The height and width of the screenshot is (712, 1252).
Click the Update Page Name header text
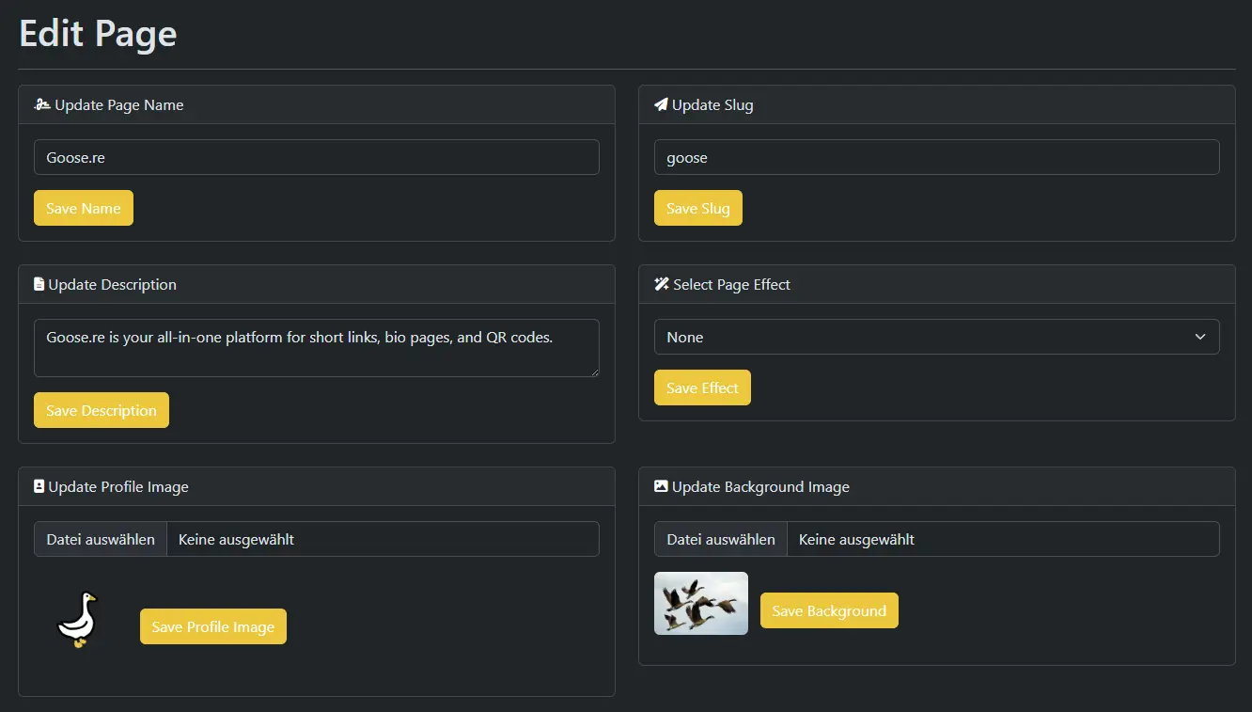[x=119, y=105]
